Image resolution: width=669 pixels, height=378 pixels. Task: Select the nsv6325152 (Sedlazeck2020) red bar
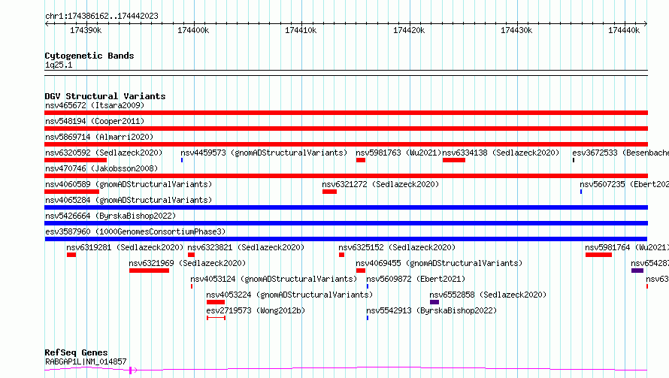[341, 255]
